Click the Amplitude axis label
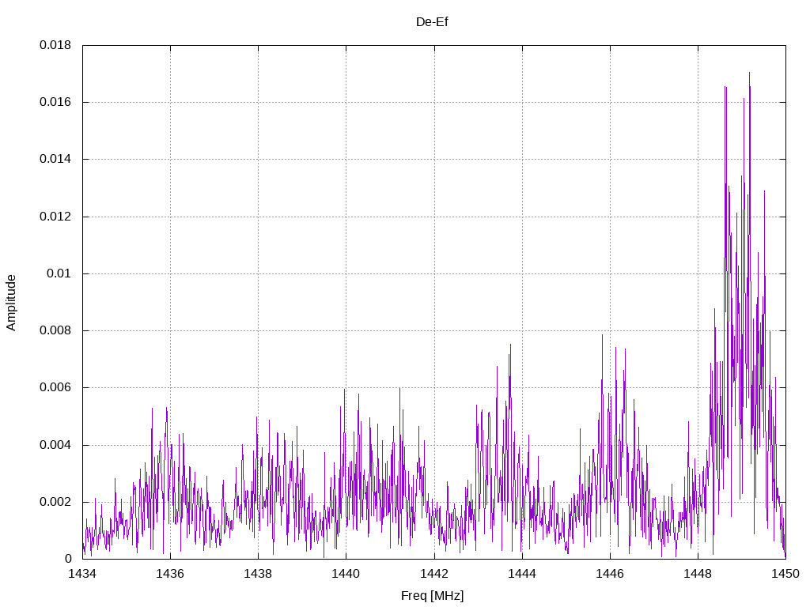This screenshot has height=607, width=810. (11, 303)
